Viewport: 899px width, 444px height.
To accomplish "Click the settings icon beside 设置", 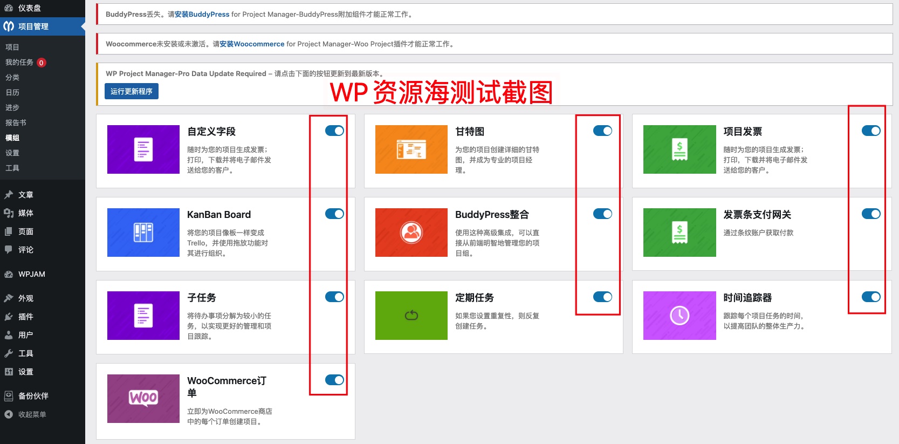I will coord(9,372).
